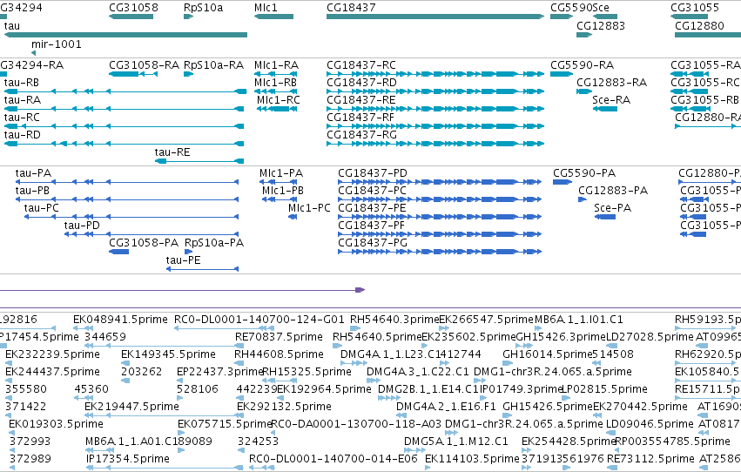741x472 pixels.
Task: Click the CG12883-RA transcript label
Action: coord(611,82)
